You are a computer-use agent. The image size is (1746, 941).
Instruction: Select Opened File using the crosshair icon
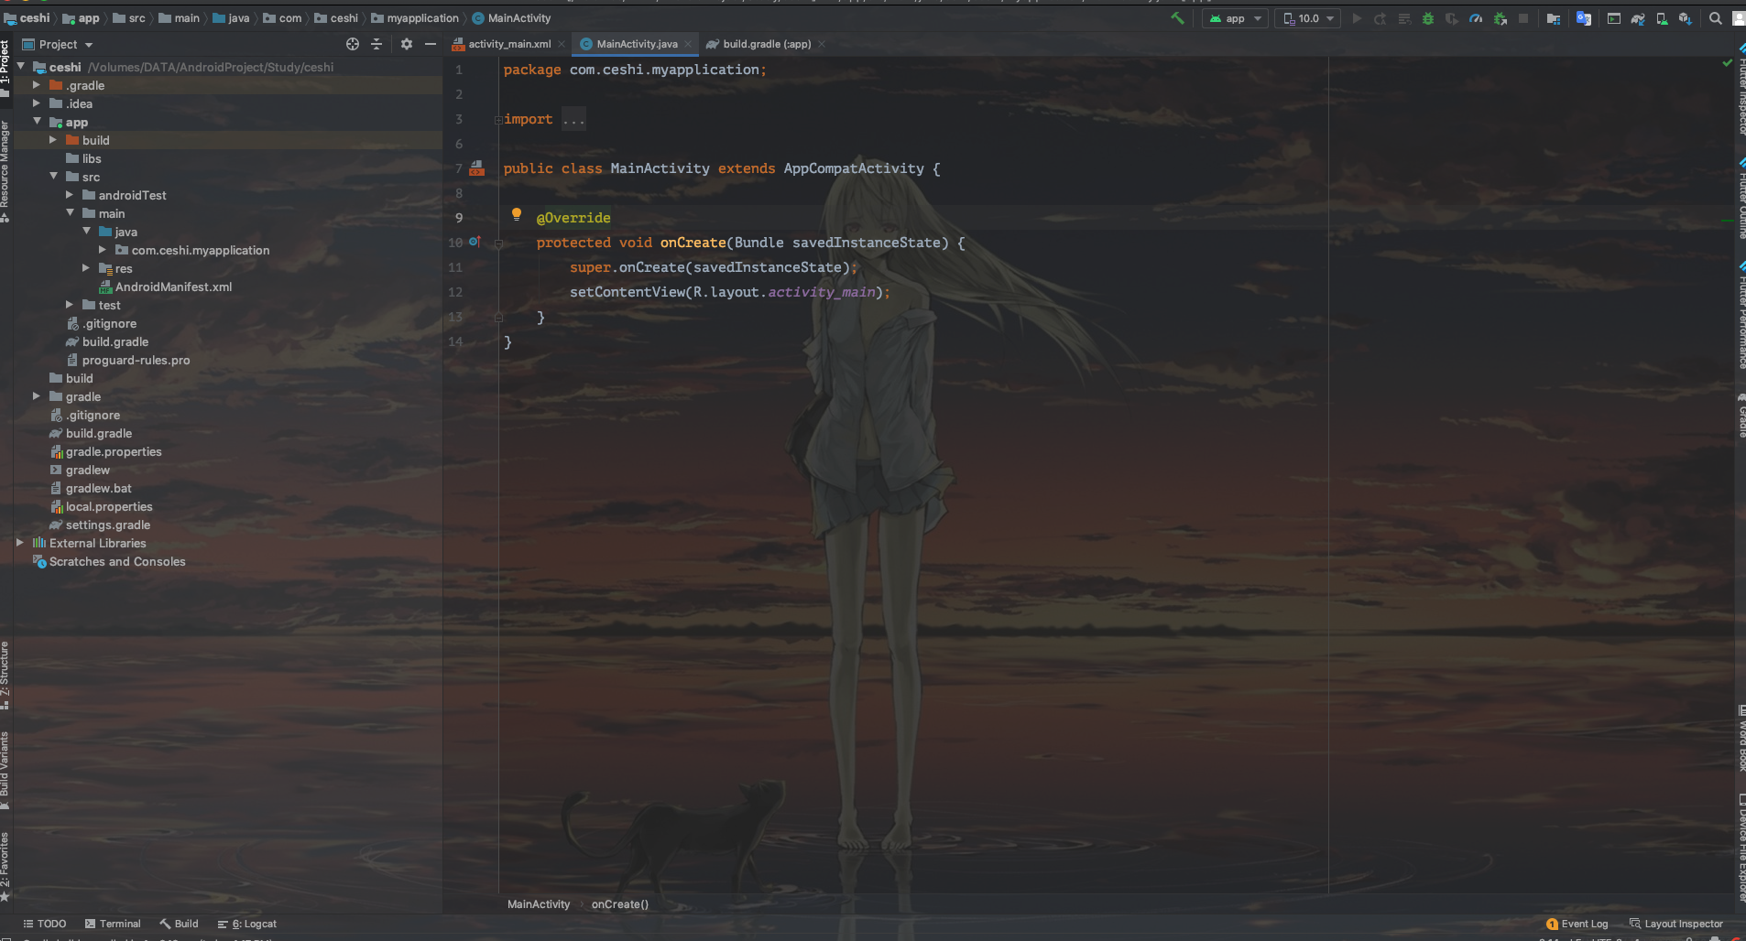353,43
